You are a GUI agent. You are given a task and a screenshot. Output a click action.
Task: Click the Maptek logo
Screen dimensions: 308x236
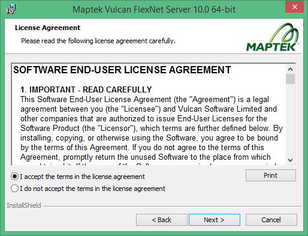click(273, 37)
